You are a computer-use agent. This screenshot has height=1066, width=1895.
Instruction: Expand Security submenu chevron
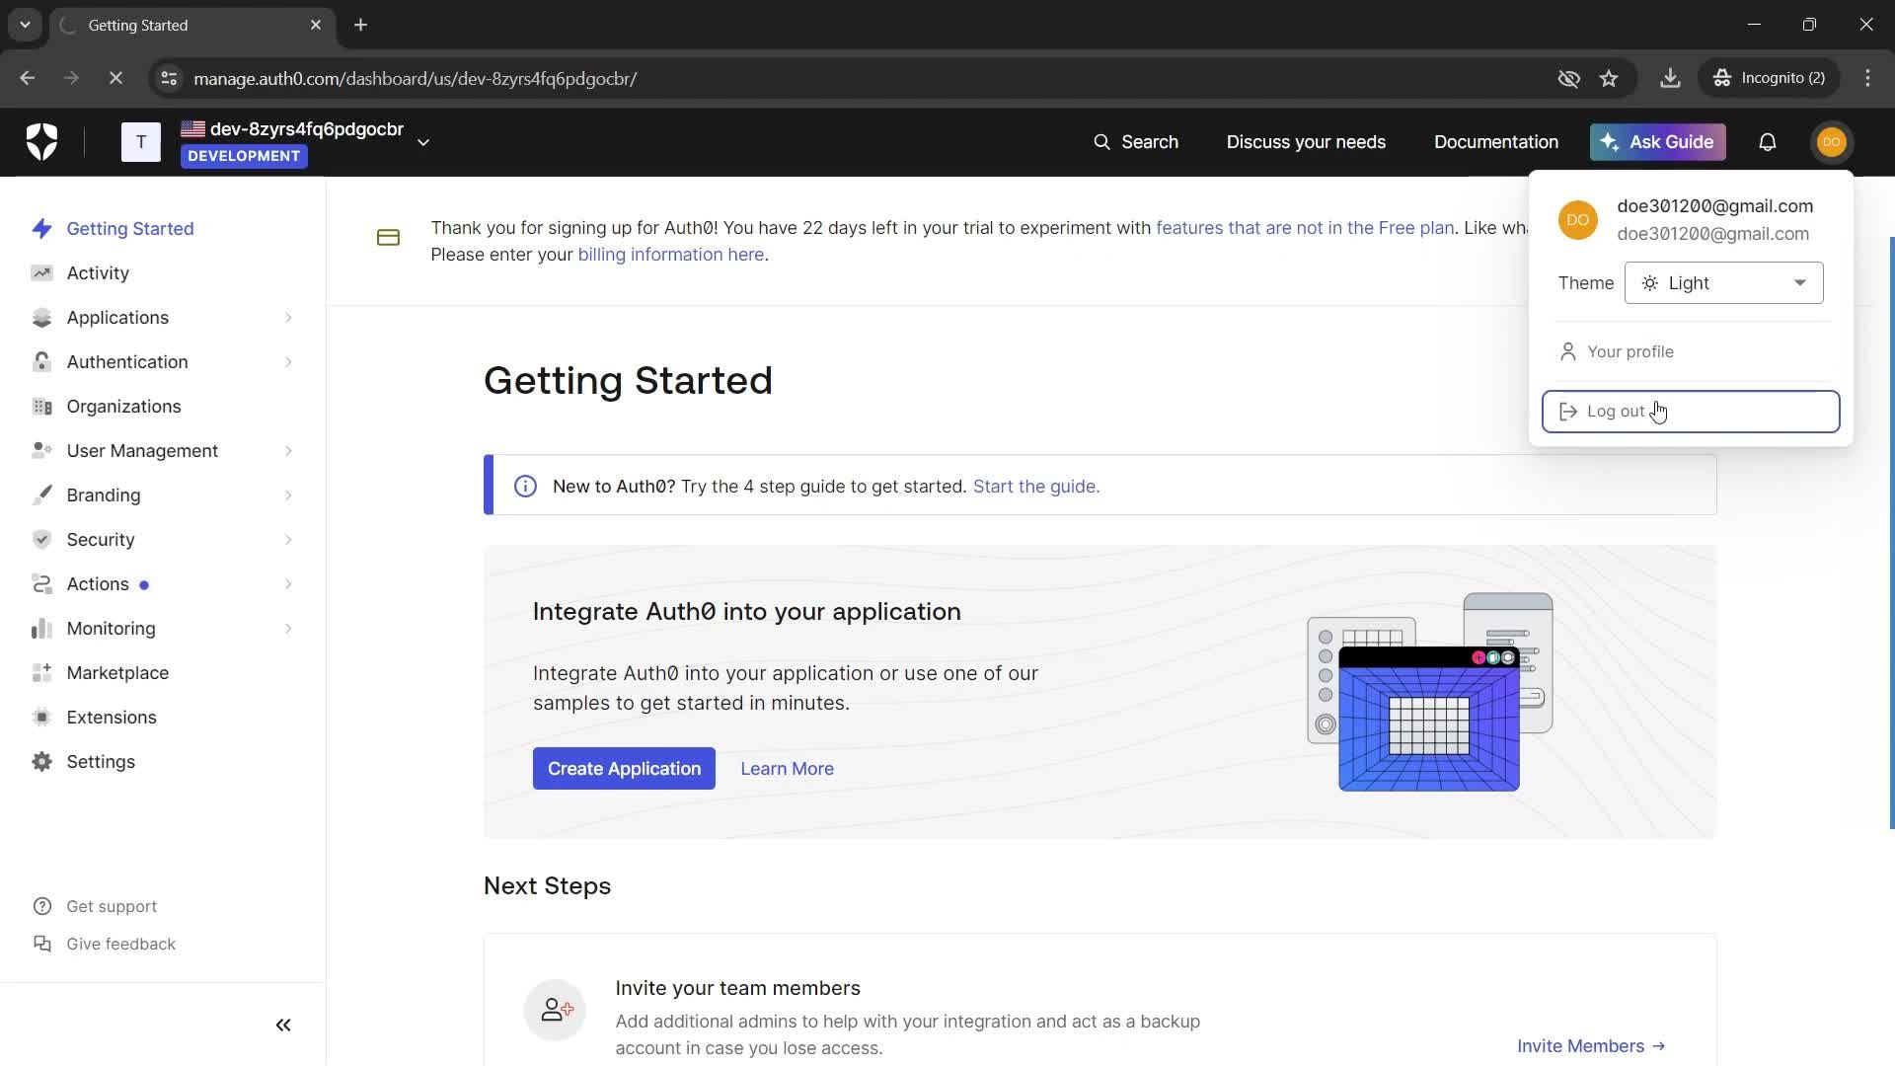(x=288, y=540)
